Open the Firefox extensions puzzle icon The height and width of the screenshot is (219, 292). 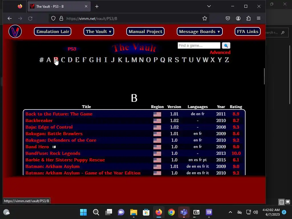point(248,19)
